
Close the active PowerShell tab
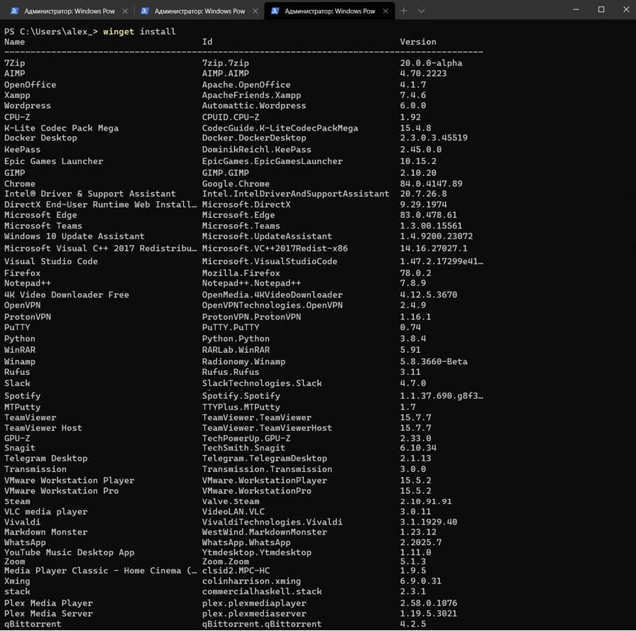click(x=385, y=11)
